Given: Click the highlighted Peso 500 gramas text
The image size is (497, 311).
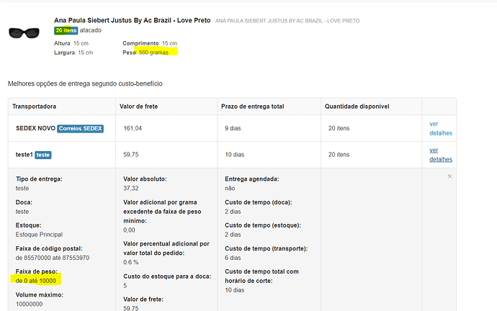Looking at the screenshot, I should (153, 53).
